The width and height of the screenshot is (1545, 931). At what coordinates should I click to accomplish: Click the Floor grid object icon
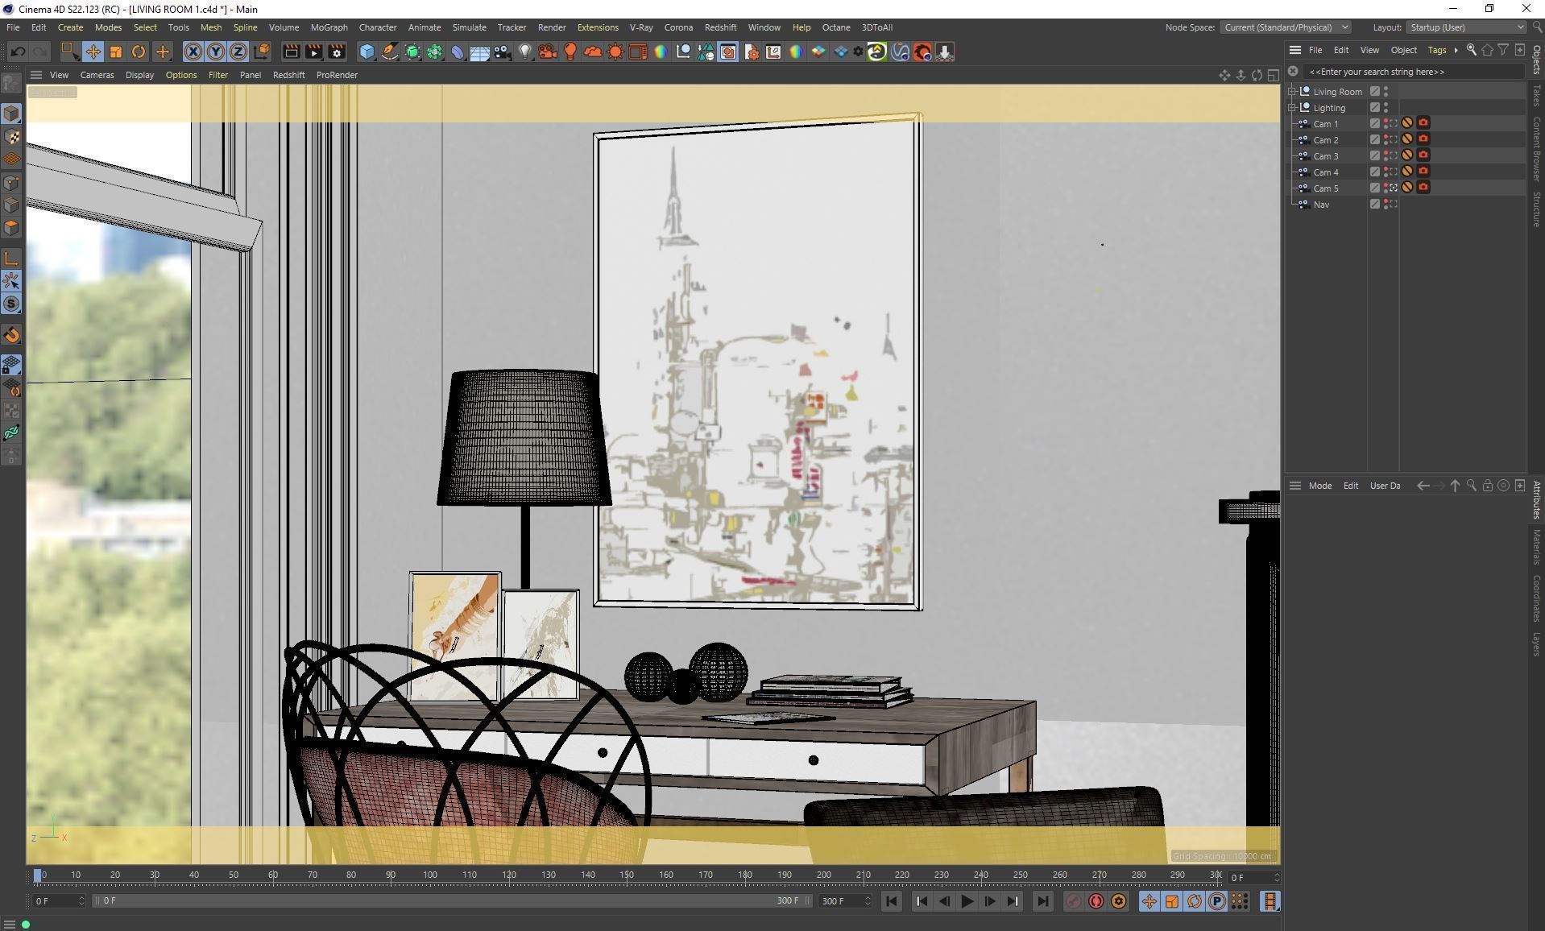(479, 52)
